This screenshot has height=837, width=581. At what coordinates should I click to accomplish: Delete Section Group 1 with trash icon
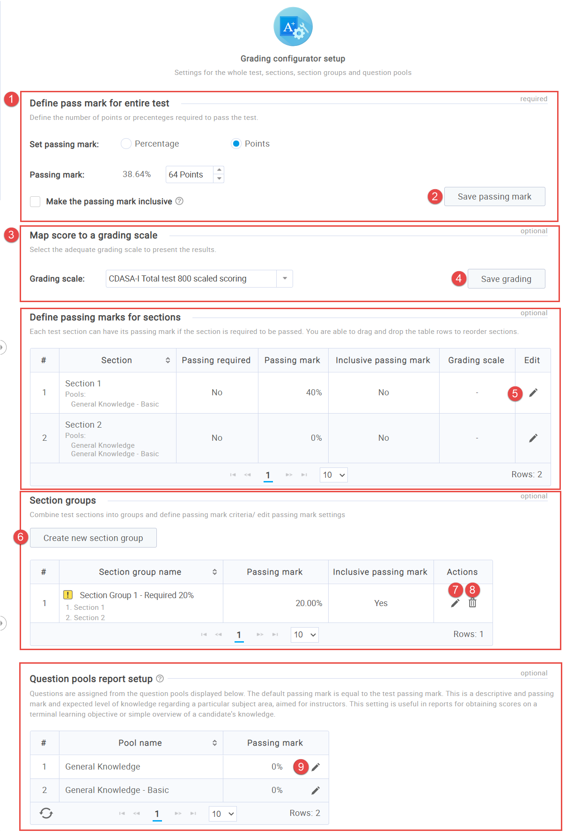click(472, 603)
